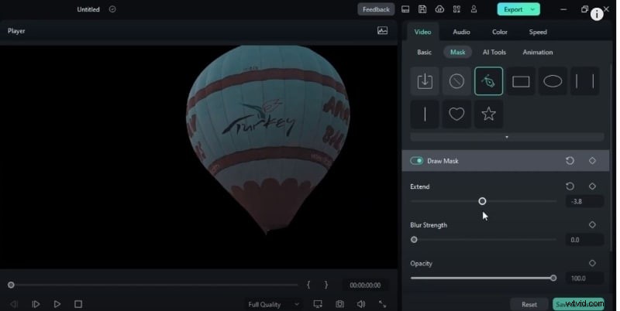Click the Feedback button

(x=376, y=9)
